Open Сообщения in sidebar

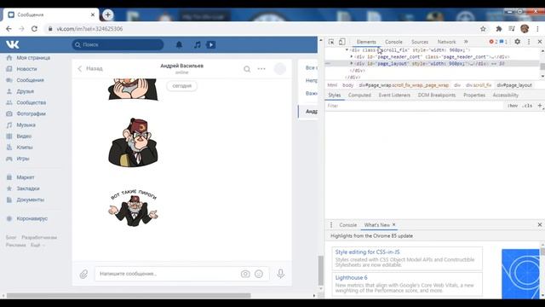pyautogui.click(x=31, y=80)
